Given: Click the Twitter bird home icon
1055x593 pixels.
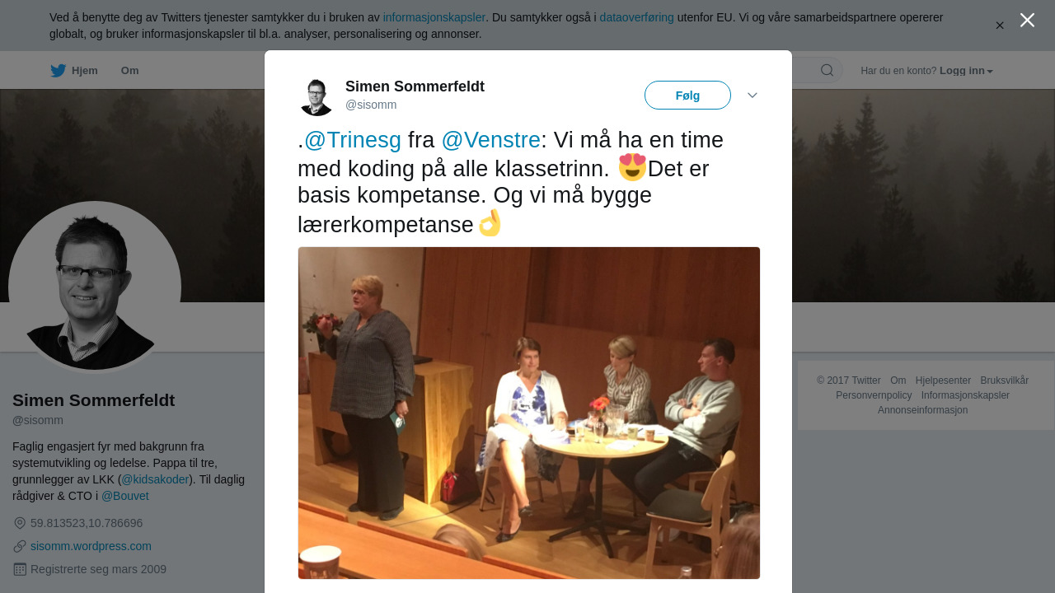Looking at the screenshot, I should pyautogui.click(x=58, y=71).
